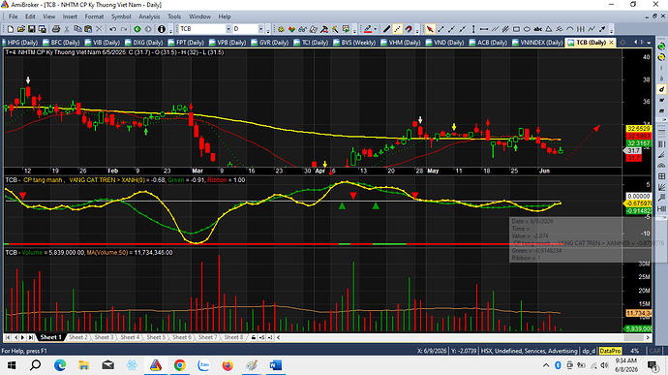The height and width of the screenshot is (375, 668).
Task: Open Microsoft Word from the taskbar
Action: pos(276,365)
